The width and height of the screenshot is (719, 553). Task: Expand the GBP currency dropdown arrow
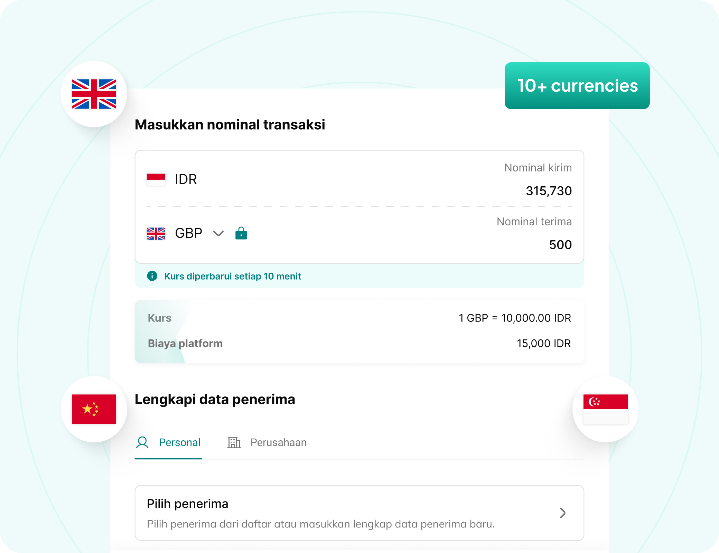pos(218,234)
